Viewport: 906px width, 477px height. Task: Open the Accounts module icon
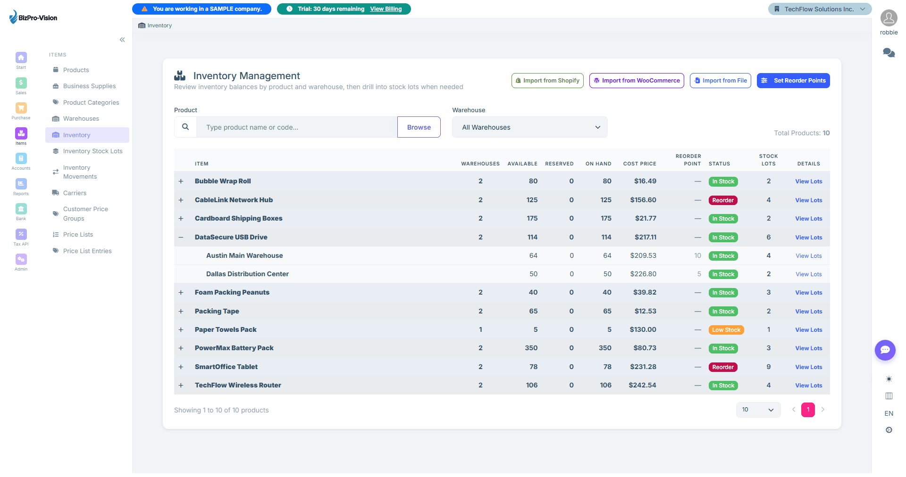click(x=21, y=158)
